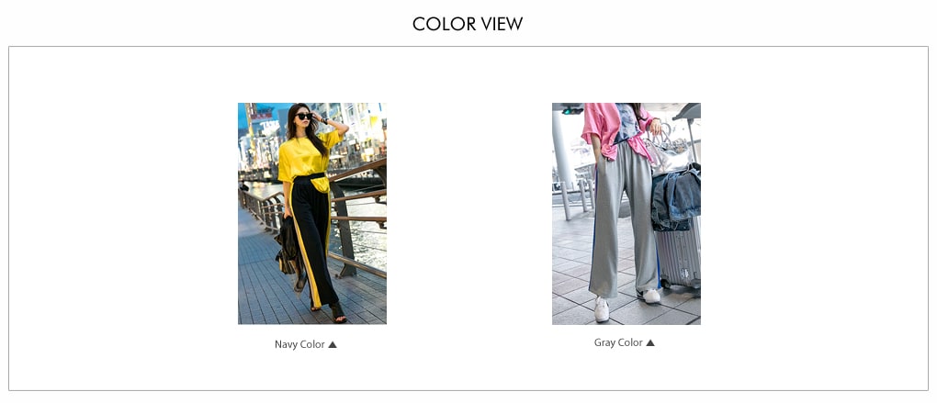Open the Navy Color product photo
Image resolution: width=937 pixels, height=403 pixels.
tap(312, 214)
